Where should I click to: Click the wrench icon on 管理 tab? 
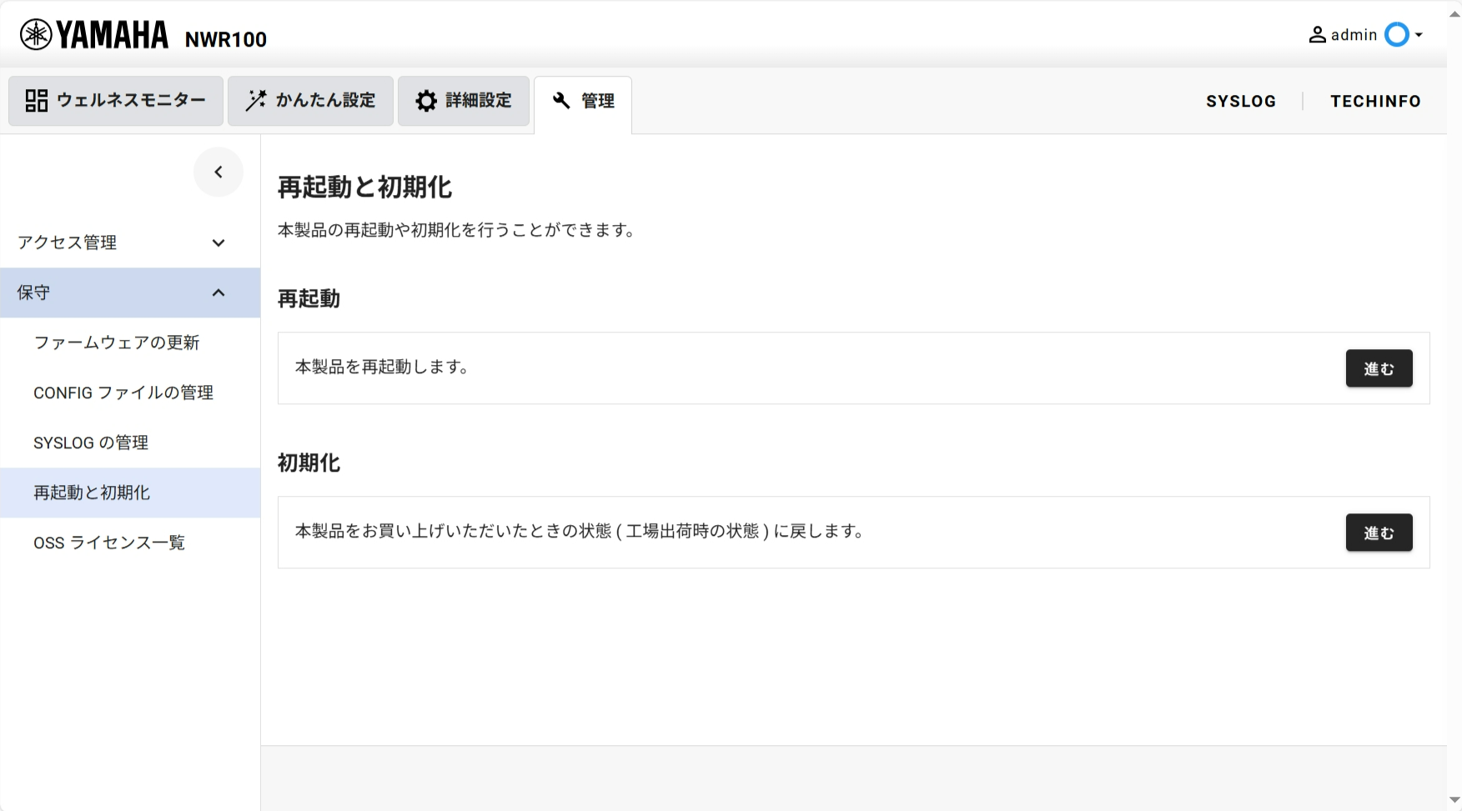click(561, 101)
